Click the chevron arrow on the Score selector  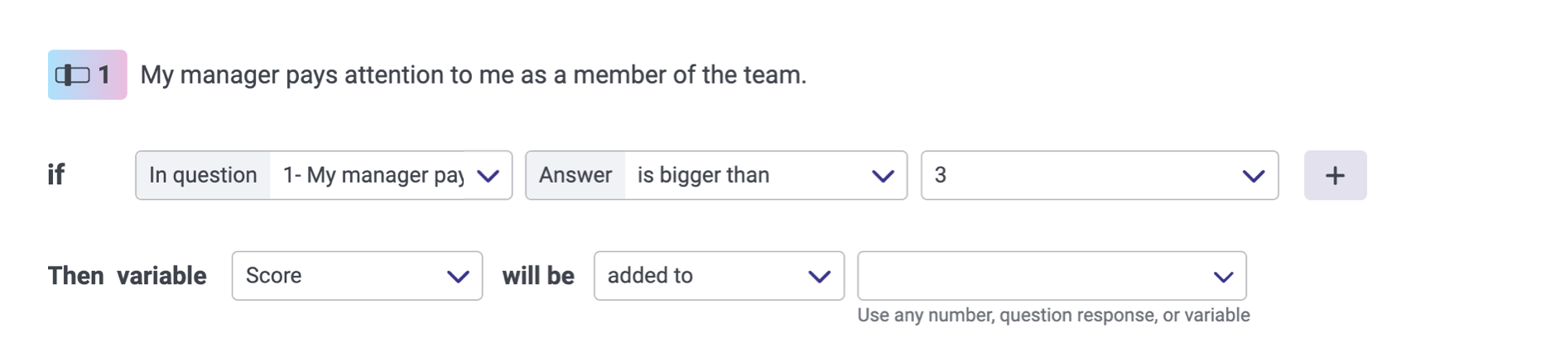(458, 277)
